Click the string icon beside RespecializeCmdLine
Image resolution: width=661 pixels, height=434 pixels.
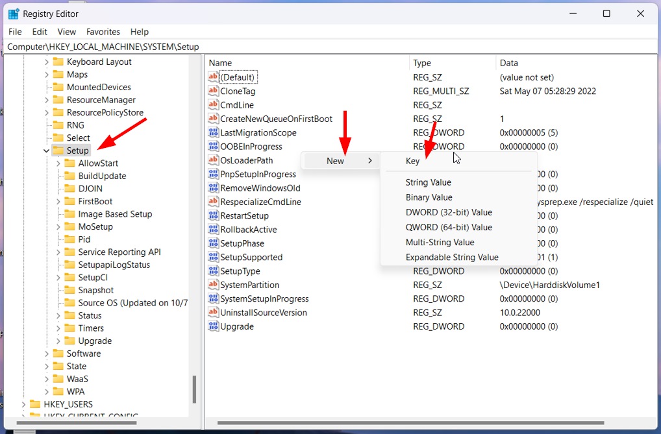[x=214, y=201]
